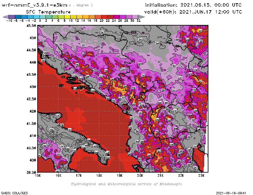Click the '43.5N' latitude label
Screen dimensions: 253x195
tap(31, 74)
